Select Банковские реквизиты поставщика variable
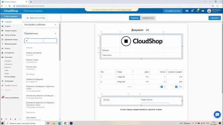The width and height of the screenshot is (223, 125). pos(40,97)
